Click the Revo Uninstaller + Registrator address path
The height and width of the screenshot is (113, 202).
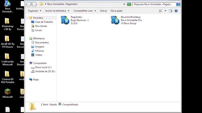(x=62, y=4)
